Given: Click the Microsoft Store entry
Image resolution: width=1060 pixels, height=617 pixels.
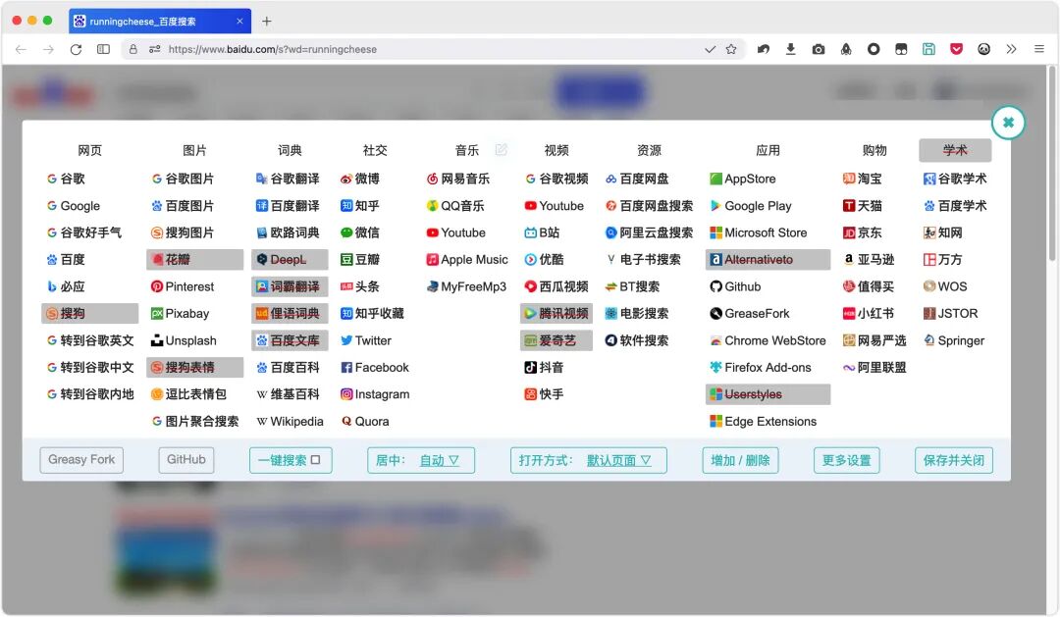Looking at the screenshot, I should click(x=759, y=233).
